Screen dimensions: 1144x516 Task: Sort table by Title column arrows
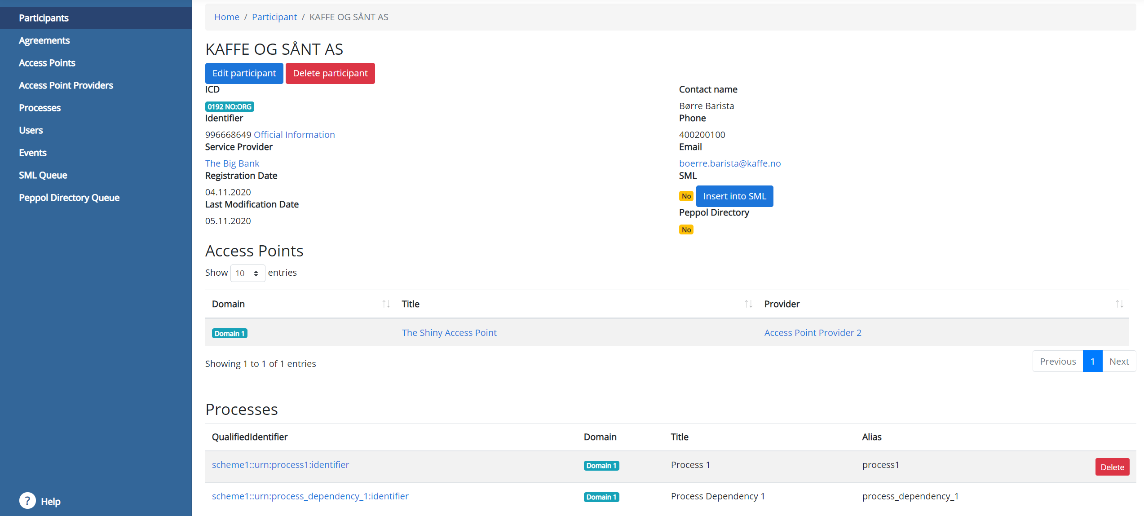tap(748, 304)
